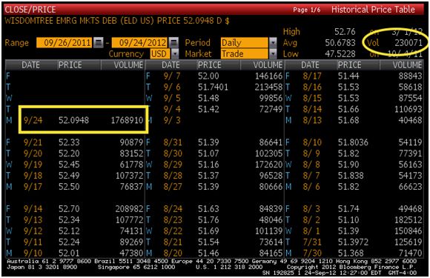Viewport: 430px width, 278px height.
Task: Click the start date field 09/26/2011
Action: pos(64,42)
